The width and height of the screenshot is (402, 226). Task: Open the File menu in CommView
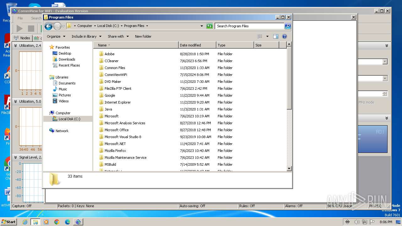click(20, 18)
